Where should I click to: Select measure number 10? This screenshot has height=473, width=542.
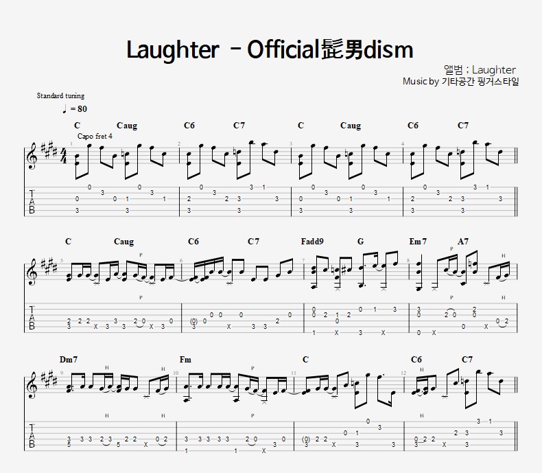[176, 373]
